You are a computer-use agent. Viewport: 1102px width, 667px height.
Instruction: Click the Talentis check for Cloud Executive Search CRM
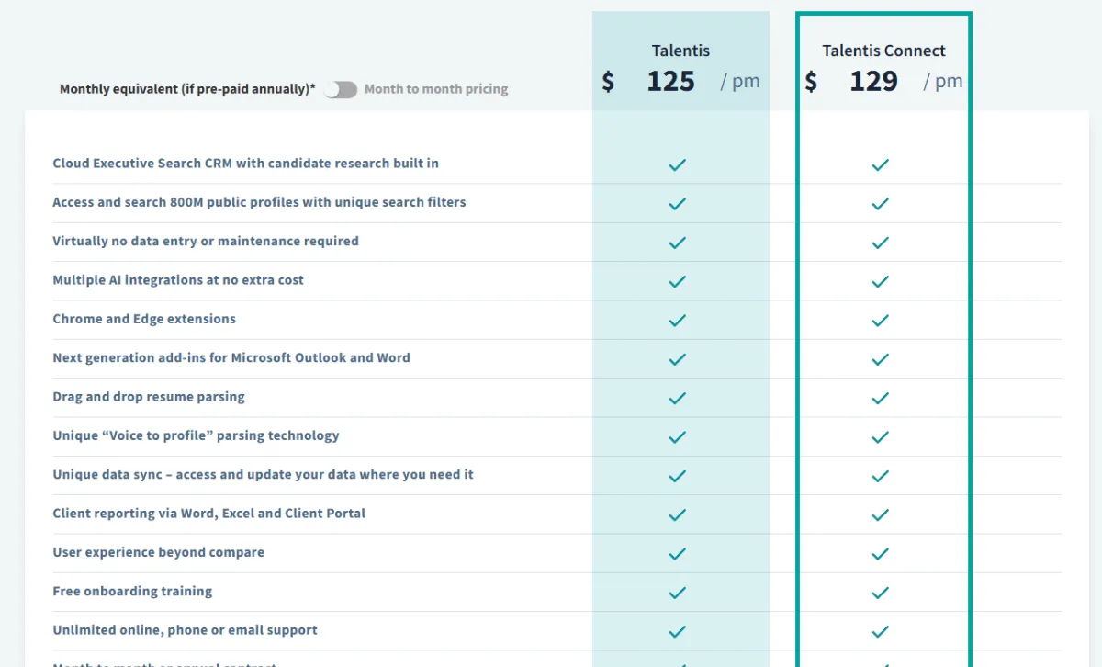678,164
